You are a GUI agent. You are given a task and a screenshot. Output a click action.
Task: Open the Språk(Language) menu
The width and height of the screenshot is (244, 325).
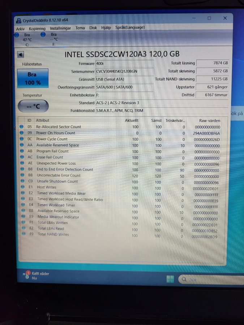[130, 27]
